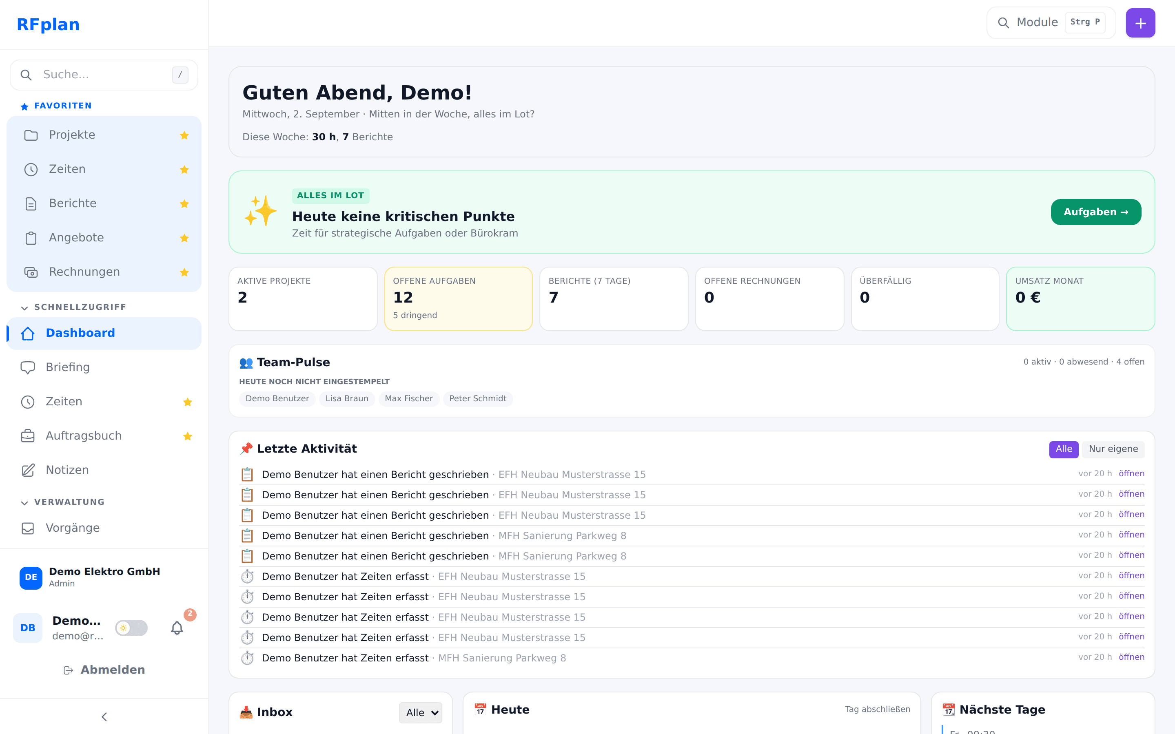Click the DB user avatar
1175x734 pixels.
(28, 628)
